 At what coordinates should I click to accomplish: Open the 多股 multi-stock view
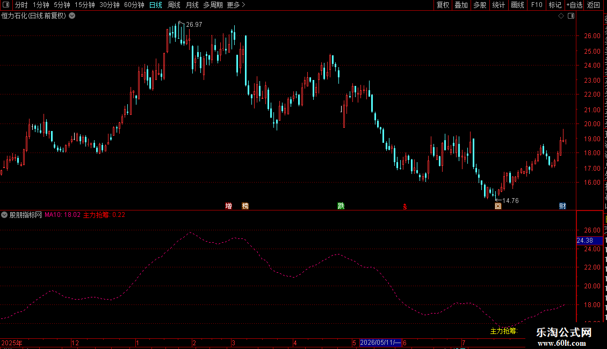pyautogui.click(x=480, y=5)
